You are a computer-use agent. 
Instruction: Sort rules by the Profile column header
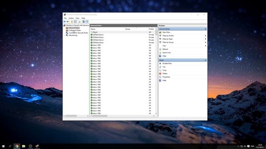click(151, 29)
